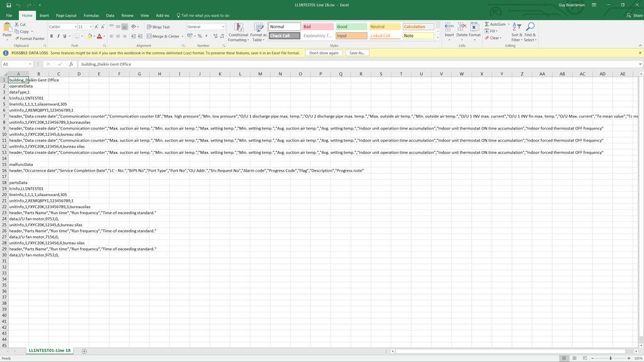The height and width of the screenshot is (362, 644).
Task: Toggle Wrap Text
Action: pos(158,27)
